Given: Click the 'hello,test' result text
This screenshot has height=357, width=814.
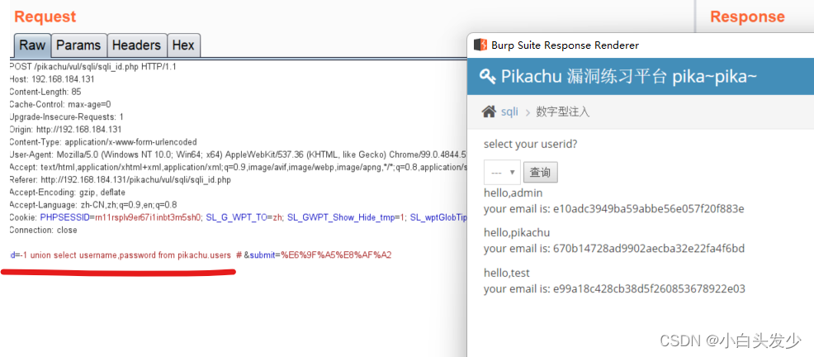Looking at the screenshot, I should click(x=507, y=273).
